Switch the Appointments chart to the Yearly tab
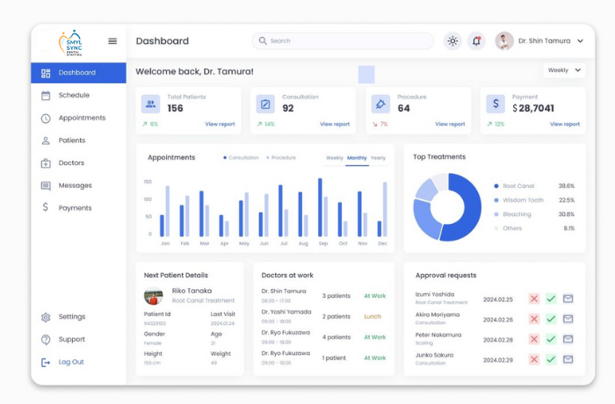Screen dimensions: 615x404 point(378,158)
